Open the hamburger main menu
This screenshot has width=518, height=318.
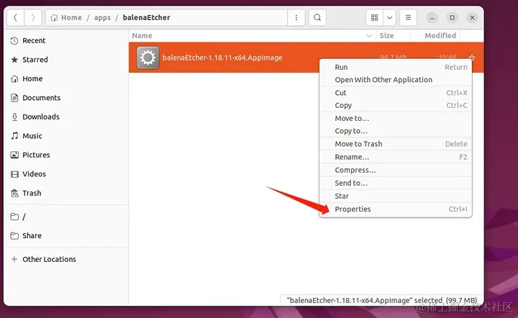coord(408,17)
